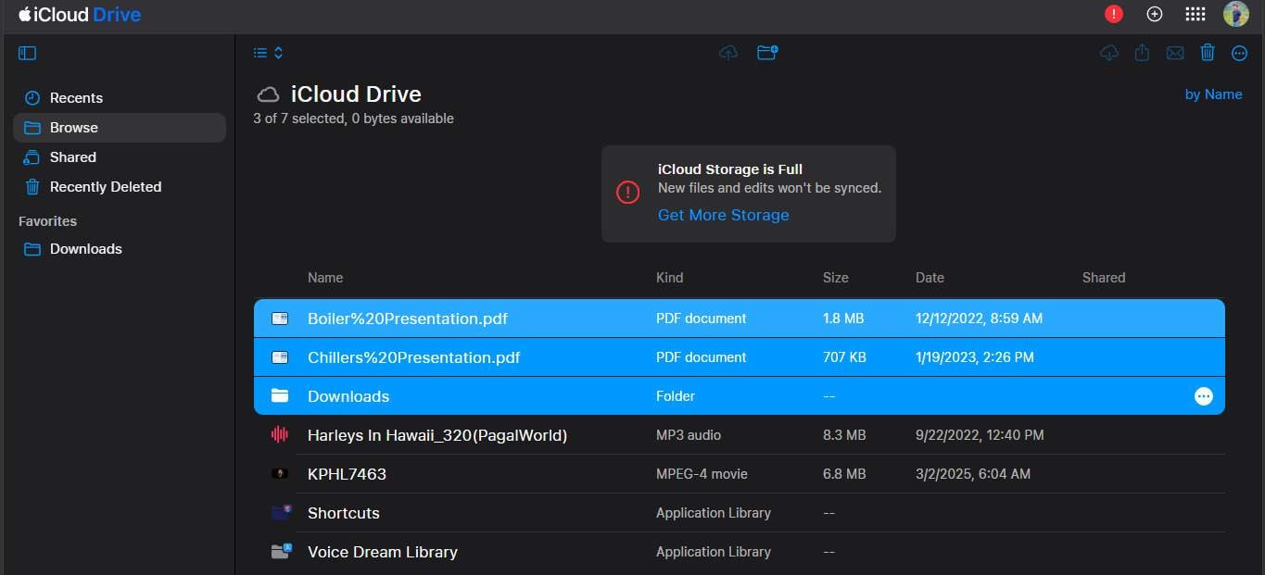
Task: Share selected items with the share icon
Action: [x=1142, y=53]
